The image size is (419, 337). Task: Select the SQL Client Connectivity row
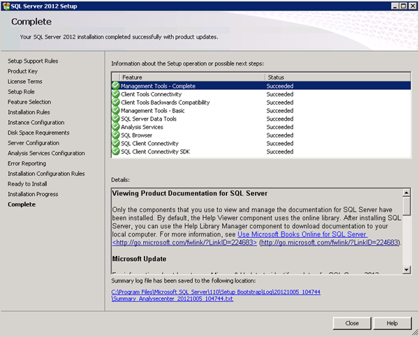(150, 143)
